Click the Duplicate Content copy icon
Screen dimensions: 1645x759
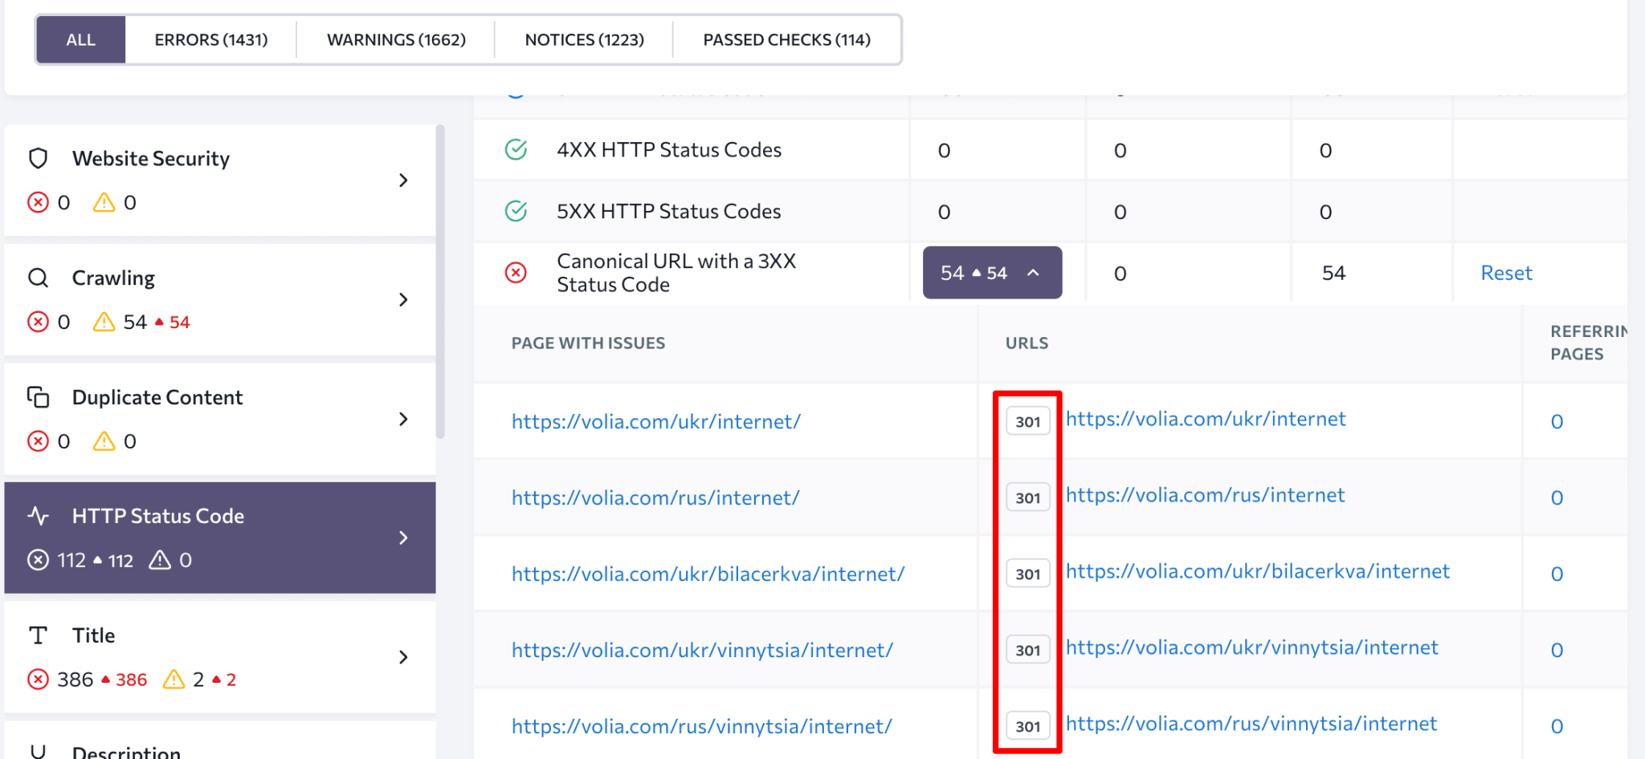37,396
